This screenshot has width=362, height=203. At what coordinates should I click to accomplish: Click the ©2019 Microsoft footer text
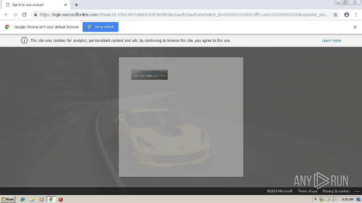pos(280,191)
